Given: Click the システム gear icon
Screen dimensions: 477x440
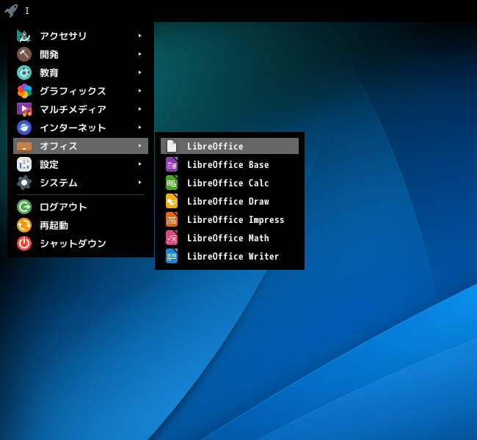Looking at the screenshot, I should pos(24,183).
